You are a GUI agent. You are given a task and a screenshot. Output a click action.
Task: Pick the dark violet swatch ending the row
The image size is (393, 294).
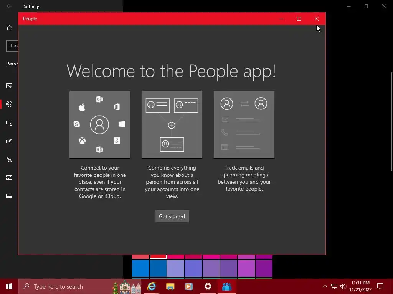pos(264,268)
